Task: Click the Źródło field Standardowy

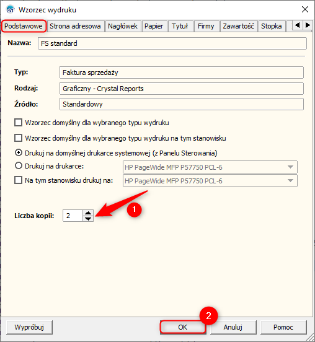Action: (x=182, y=104)
